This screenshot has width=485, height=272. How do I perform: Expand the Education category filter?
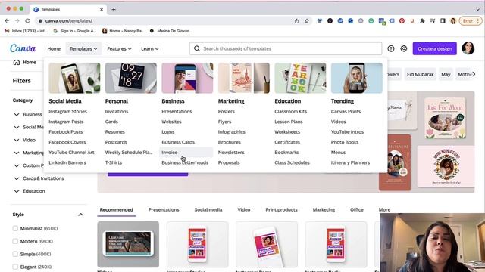[17, 191]
